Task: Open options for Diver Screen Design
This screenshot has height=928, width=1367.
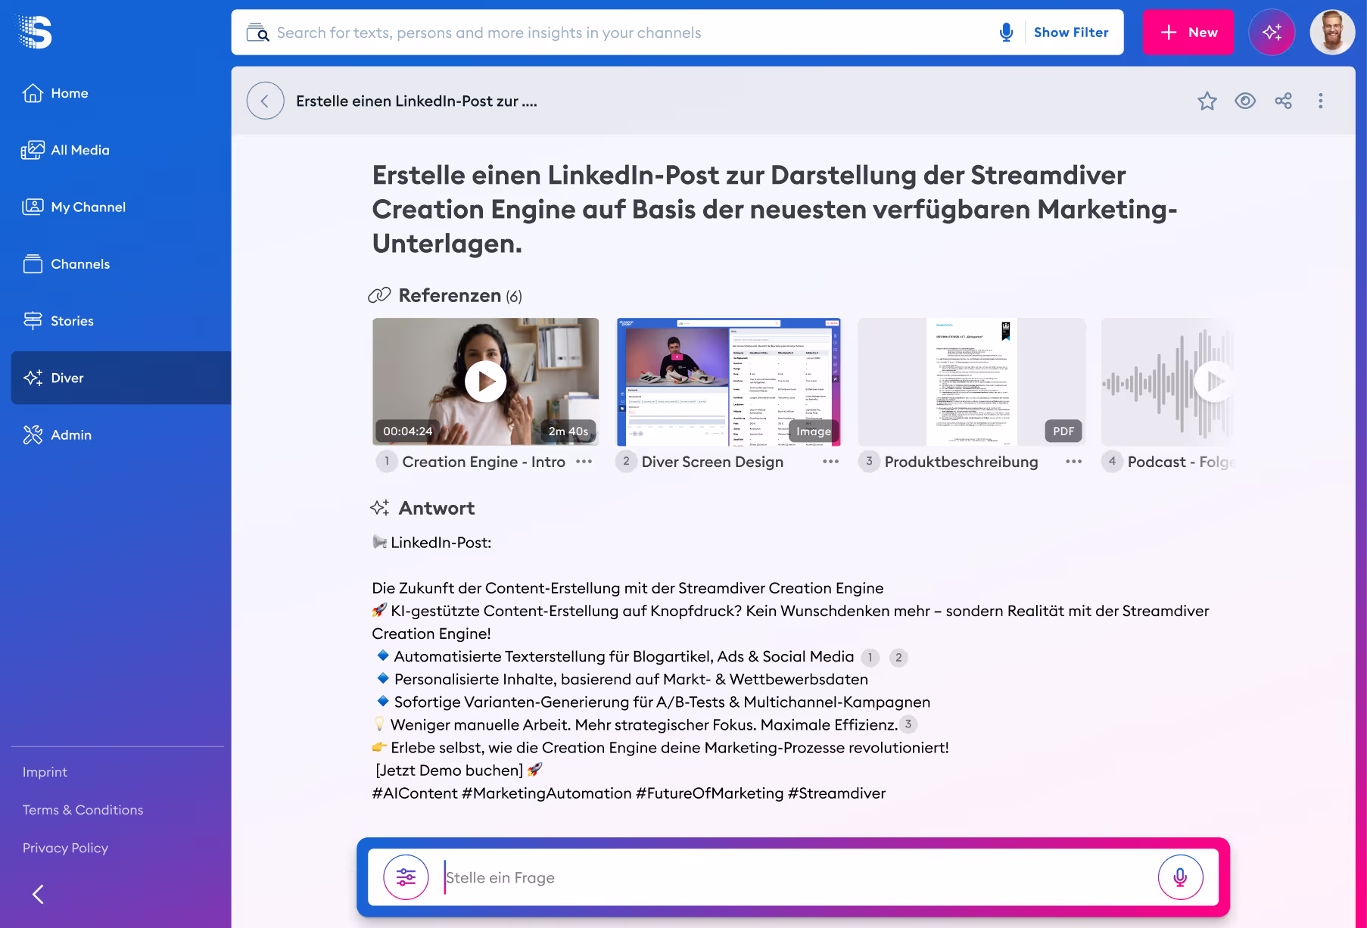Action: [x=830, y=462]
